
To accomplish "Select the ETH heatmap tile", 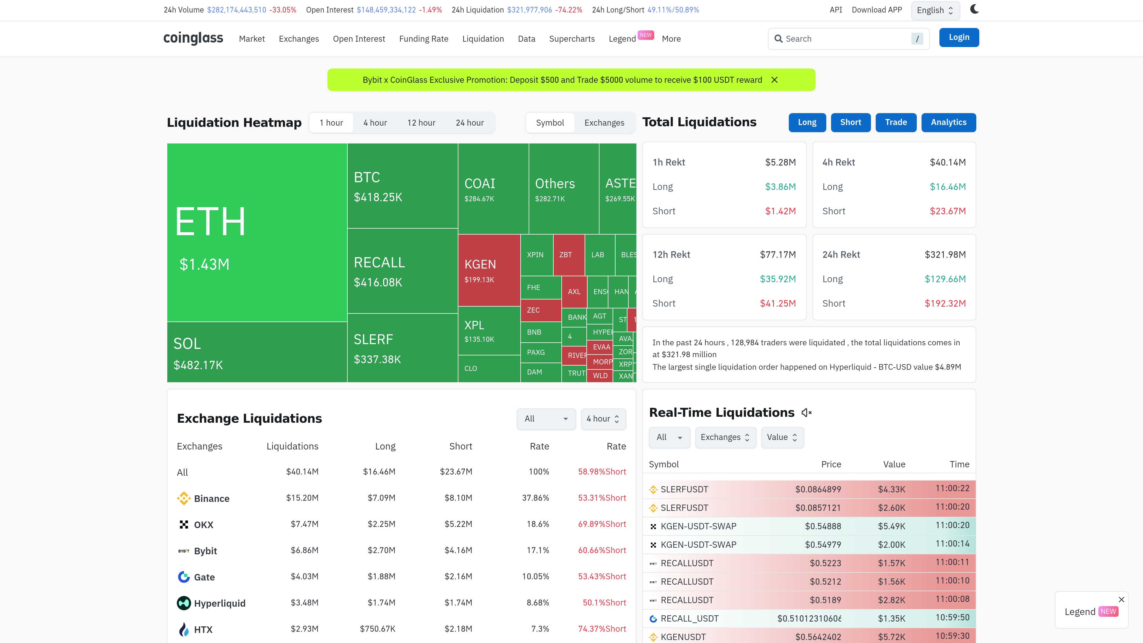I will tap(257, 232).
